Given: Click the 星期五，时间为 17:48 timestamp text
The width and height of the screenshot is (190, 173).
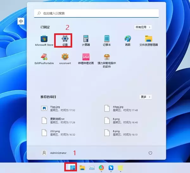Looking at the screenshot, I should pos(125,110).
